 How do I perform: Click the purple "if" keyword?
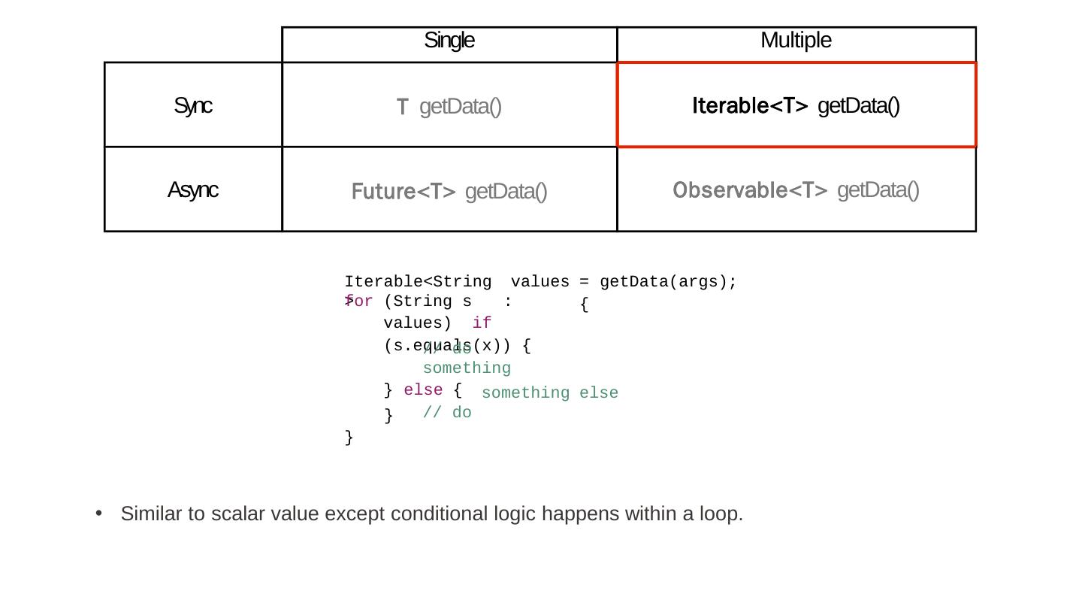pyautogui.click(x=482, y=323)
